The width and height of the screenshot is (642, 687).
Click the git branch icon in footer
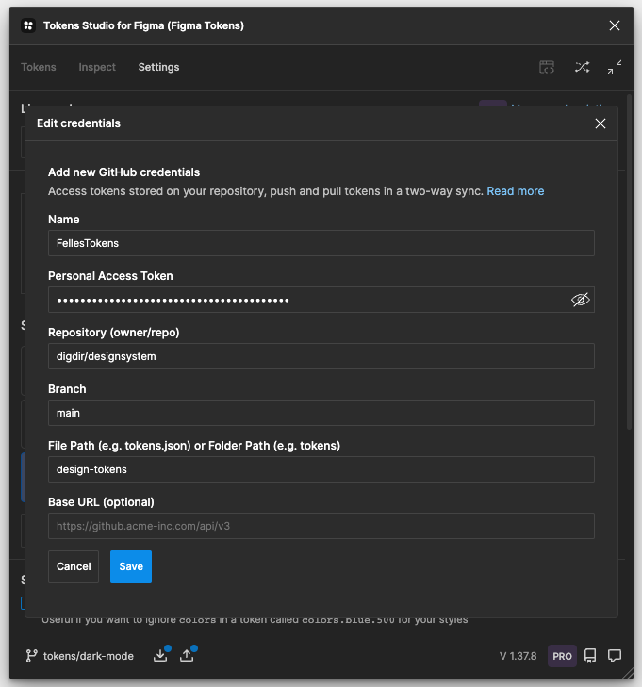click(x=31, y=656)
